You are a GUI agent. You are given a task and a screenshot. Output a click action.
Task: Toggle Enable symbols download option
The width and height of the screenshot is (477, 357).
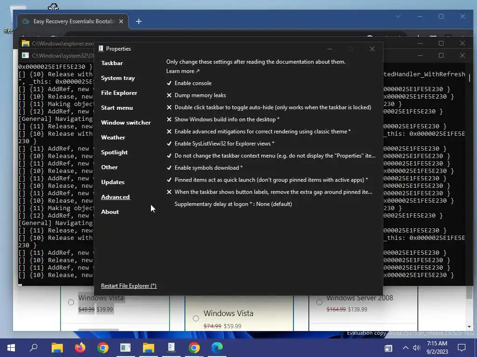pyautogui.click(x=205, y=167)
